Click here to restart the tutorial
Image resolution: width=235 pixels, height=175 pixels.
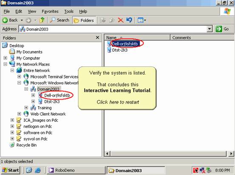click(x=118, y=102)
